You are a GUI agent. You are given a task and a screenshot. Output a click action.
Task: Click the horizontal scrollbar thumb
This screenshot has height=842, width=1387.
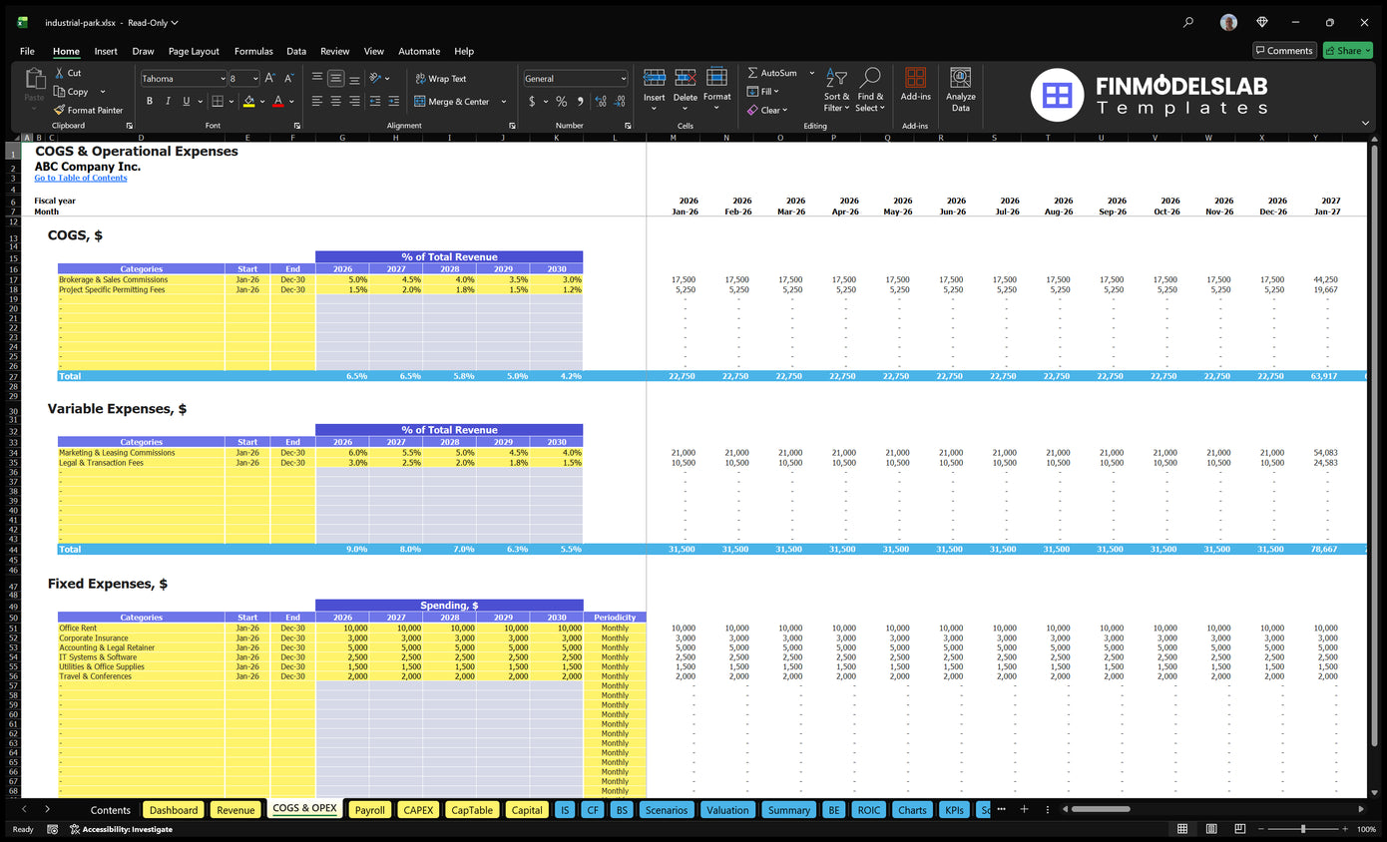pyautogui.click(x=1101, y=809)
